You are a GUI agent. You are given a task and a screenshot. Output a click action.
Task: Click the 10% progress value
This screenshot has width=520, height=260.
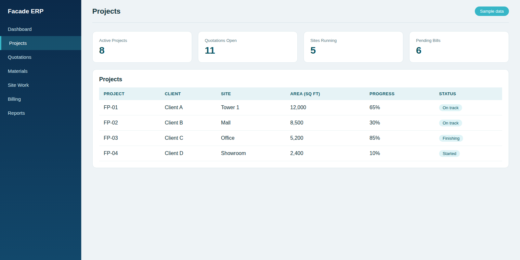point(375,153)
